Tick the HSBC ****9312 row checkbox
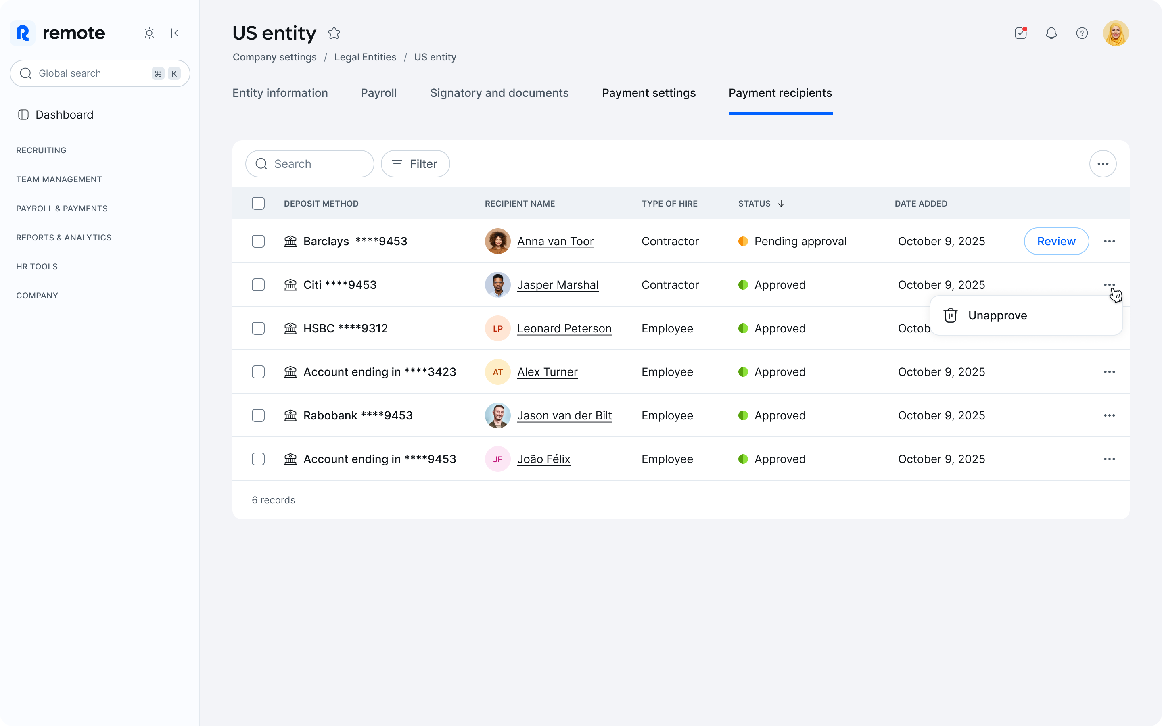The height and width of the screenshot is (726, 1162). click(x=258, y=328)
